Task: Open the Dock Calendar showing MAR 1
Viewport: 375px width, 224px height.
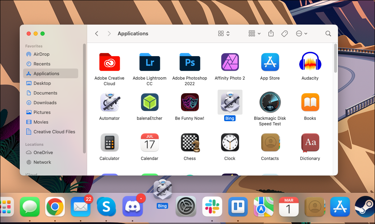Action: pos(289,207)
